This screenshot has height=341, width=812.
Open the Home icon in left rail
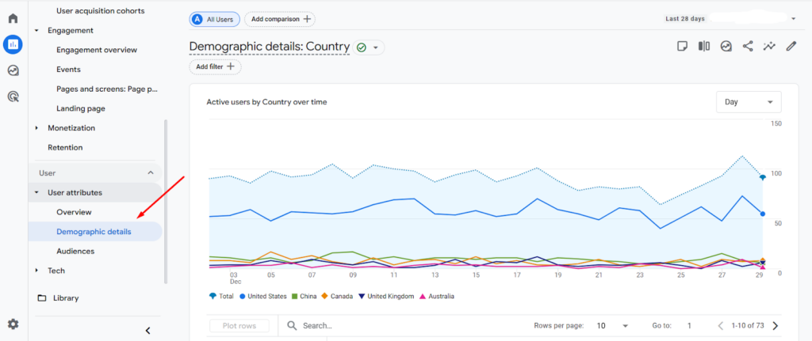tap(13, 18)
